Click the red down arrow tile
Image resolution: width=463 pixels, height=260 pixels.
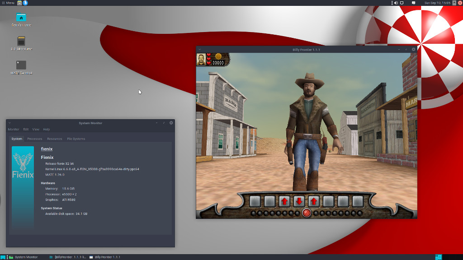click(x=299, y=201)
